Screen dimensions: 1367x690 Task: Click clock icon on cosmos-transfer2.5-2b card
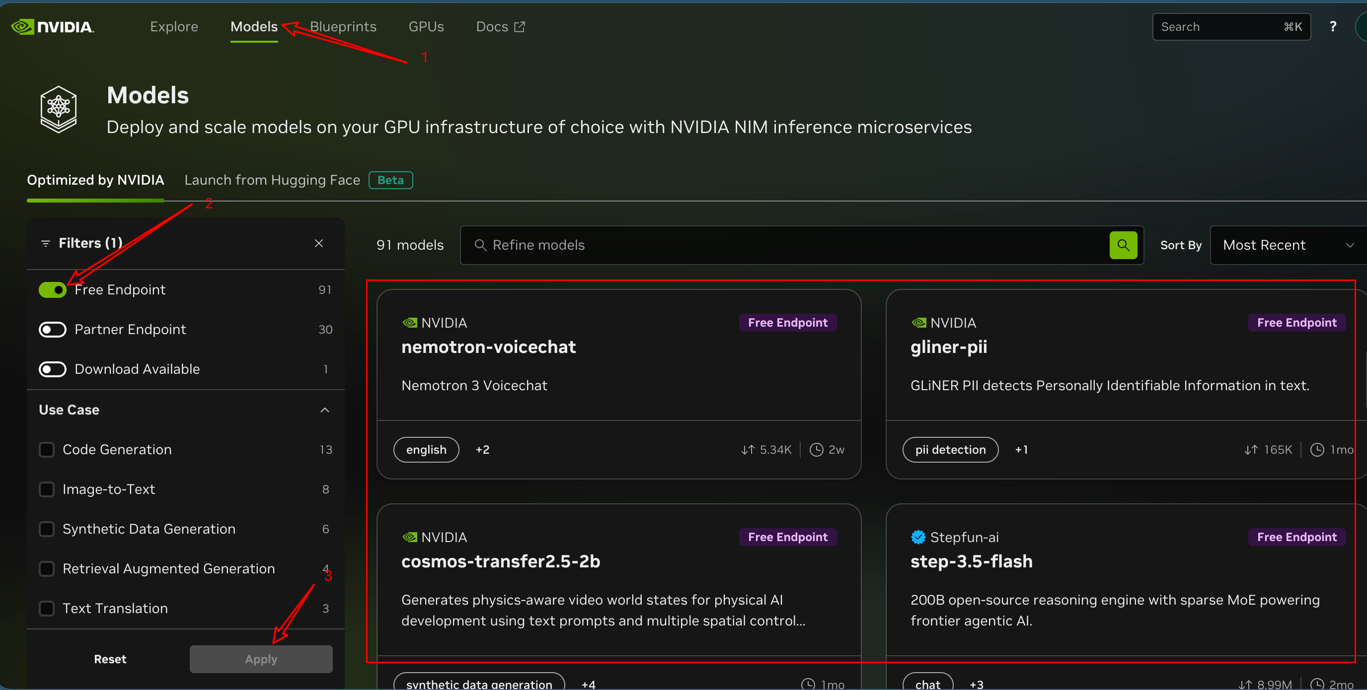[808, 684]
